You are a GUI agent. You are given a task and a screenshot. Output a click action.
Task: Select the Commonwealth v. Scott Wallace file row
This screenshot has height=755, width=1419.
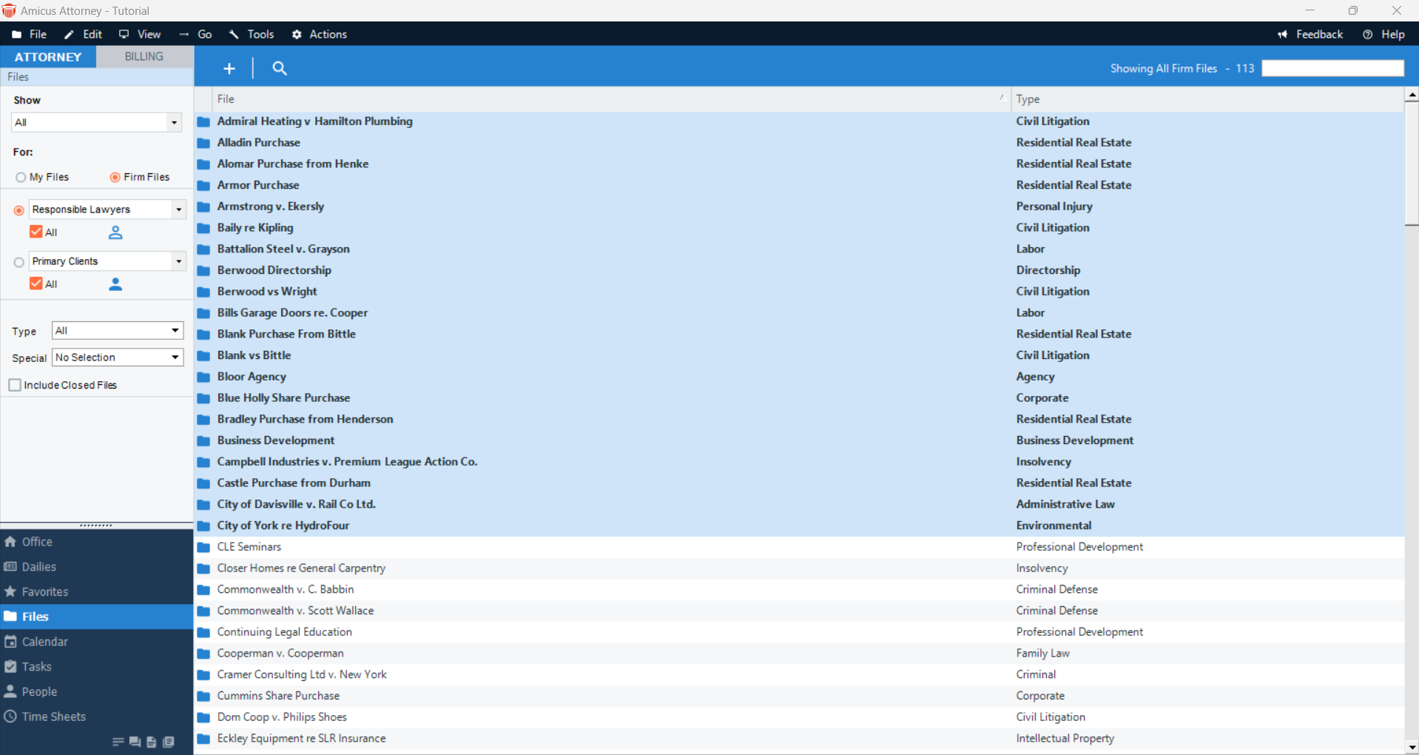tap(799, 611)
